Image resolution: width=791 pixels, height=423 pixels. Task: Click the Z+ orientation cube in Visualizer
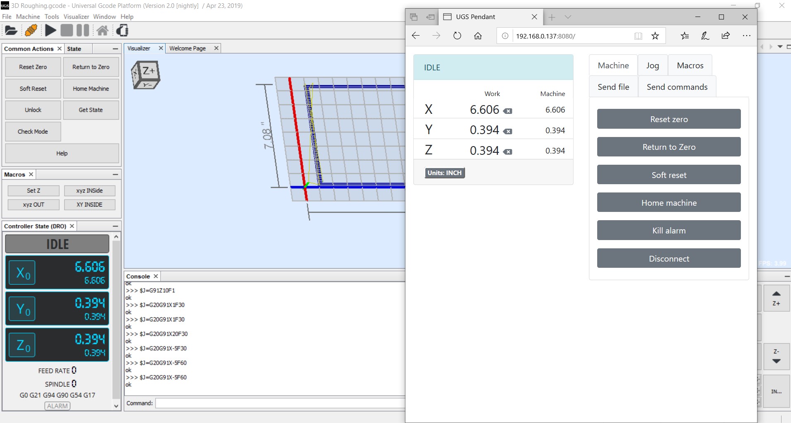click(146, 75)
